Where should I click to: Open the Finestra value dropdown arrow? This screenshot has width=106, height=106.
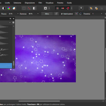pyautogui.click(x=102, y=14)
